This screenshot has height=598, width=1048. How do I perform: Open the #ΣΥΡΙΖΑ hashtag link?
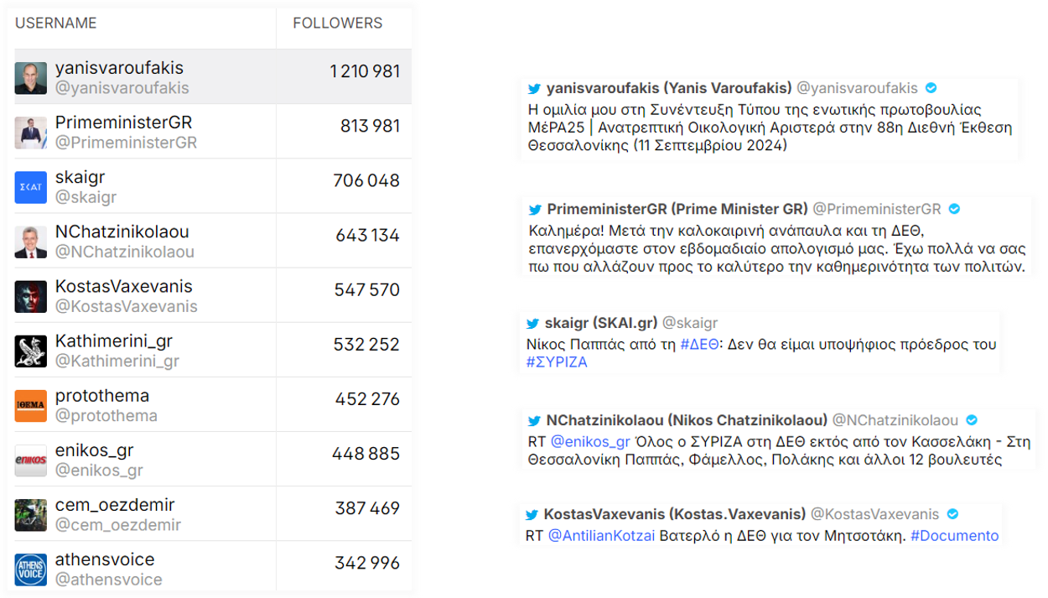click(557, 362)
